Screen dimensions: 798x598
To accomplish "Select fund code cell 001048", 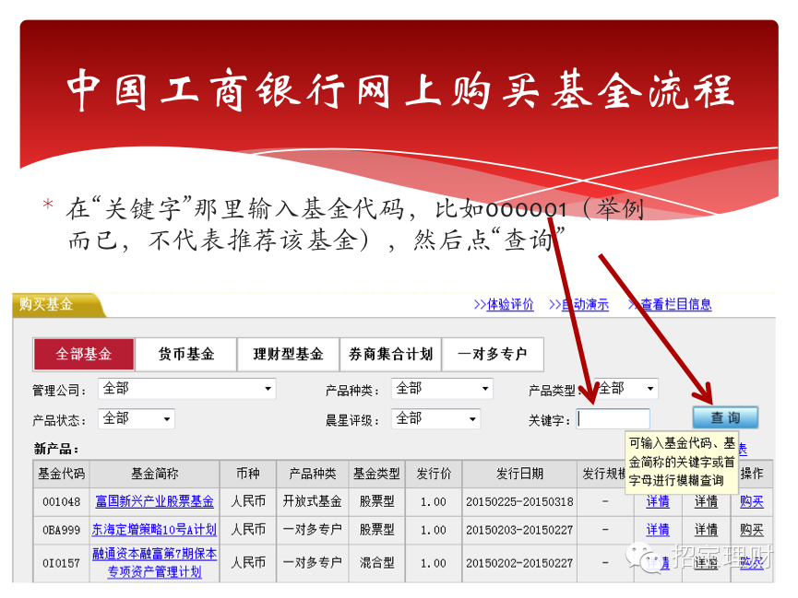I will [61, 502].
